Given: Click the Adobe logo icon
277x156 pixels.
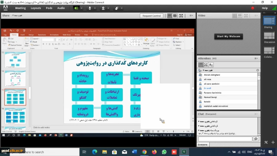Looking at the screenshot, I should [x=6, y=8].
